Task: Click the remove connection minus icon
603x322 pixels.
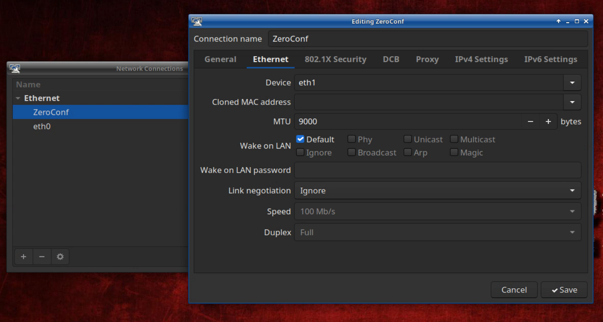Action: point(42,257)
